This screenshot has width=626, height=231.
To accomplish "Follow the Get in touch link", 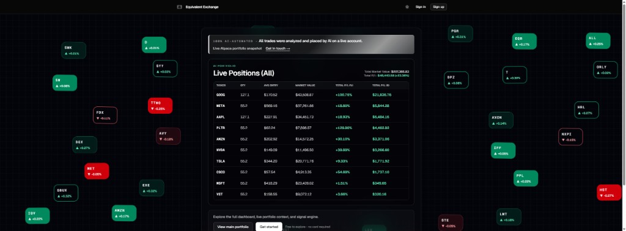I will pyautogui.click(x=278, y=48).
